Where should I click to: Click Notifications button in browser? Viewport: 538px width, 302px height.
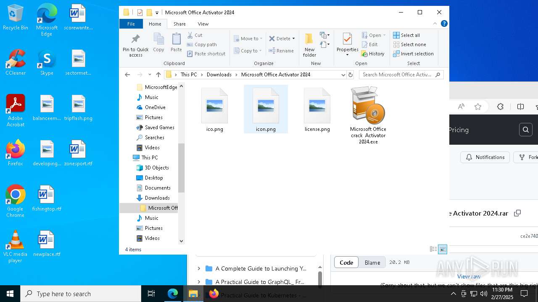(x=485, y=157)
